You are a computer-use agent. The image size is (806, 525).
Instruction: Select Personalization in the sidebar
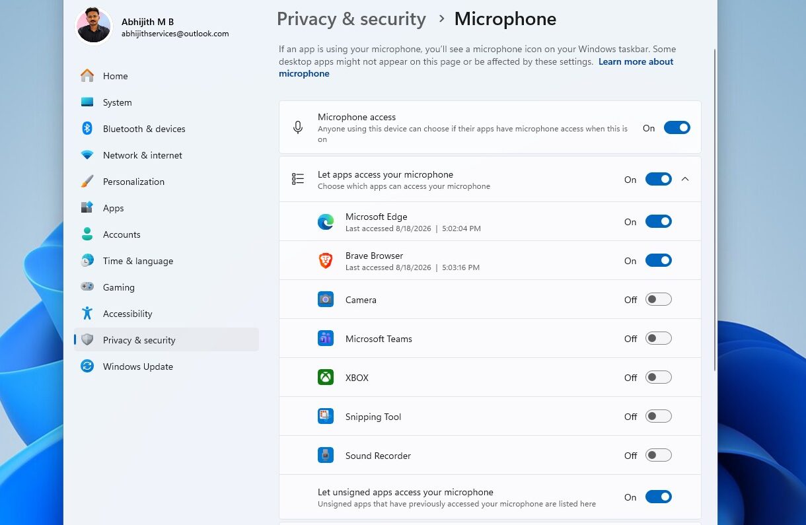(x=166, y=182)
